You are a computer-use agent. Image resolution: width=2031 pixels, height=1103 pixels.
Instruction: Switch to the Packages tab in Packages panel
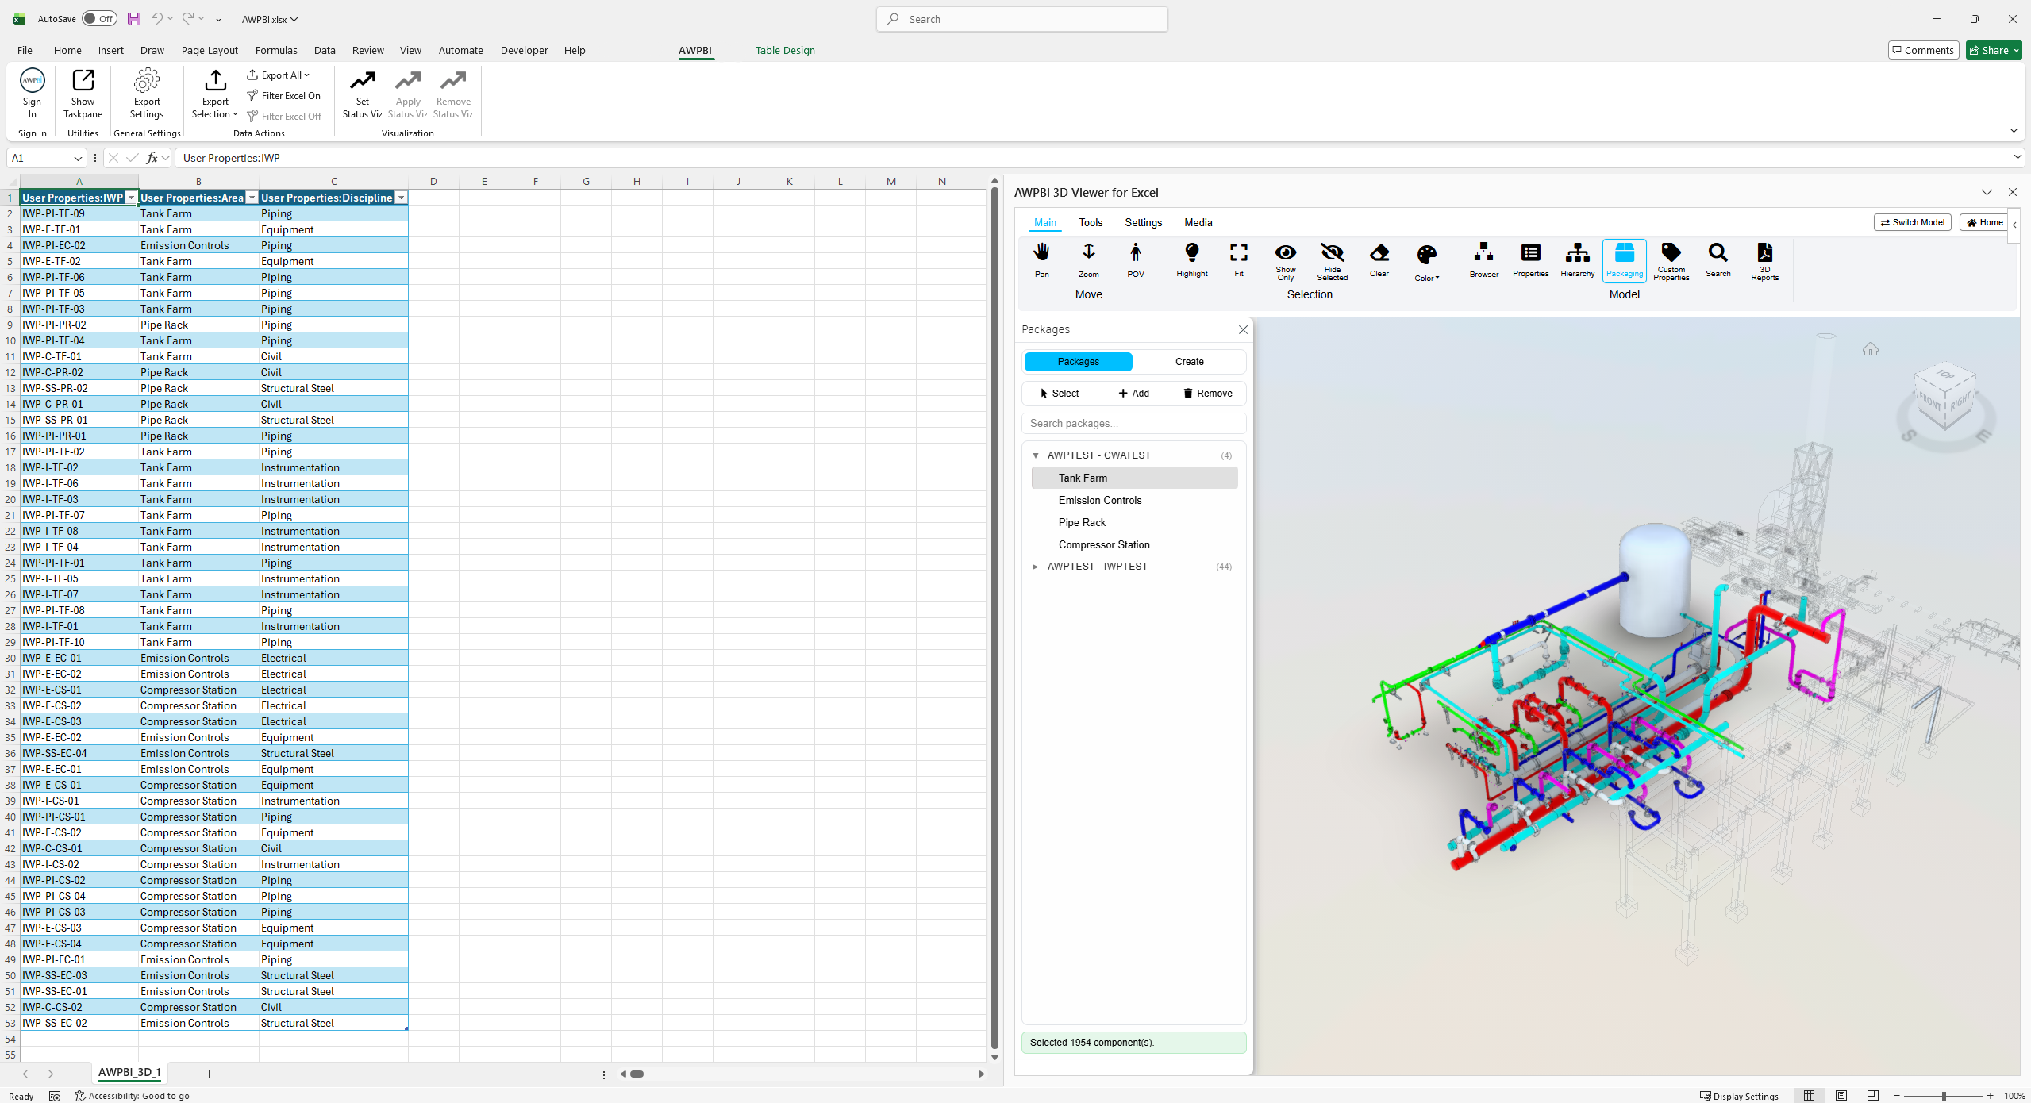[1078, 362]
